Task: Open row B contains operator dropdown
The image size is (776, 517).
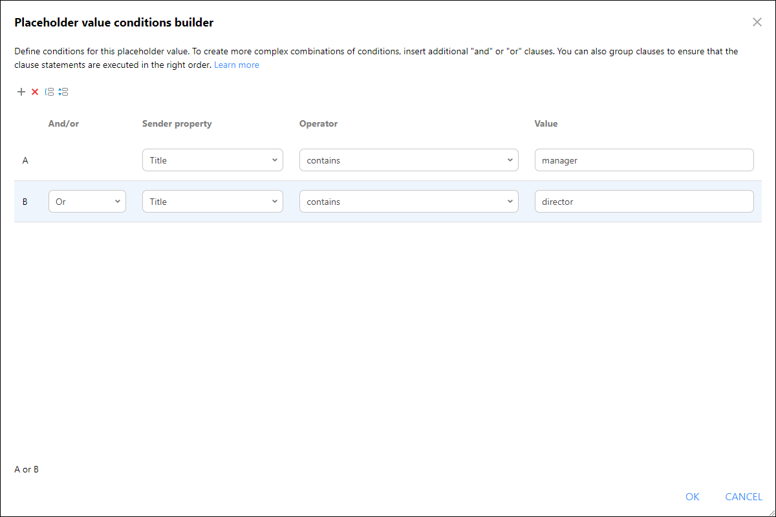Action: pyautogui.click(x=409, y=202)
